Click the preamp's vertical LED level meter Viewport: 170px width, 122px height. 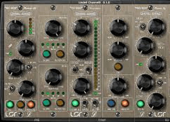click(x=30, y=26)
